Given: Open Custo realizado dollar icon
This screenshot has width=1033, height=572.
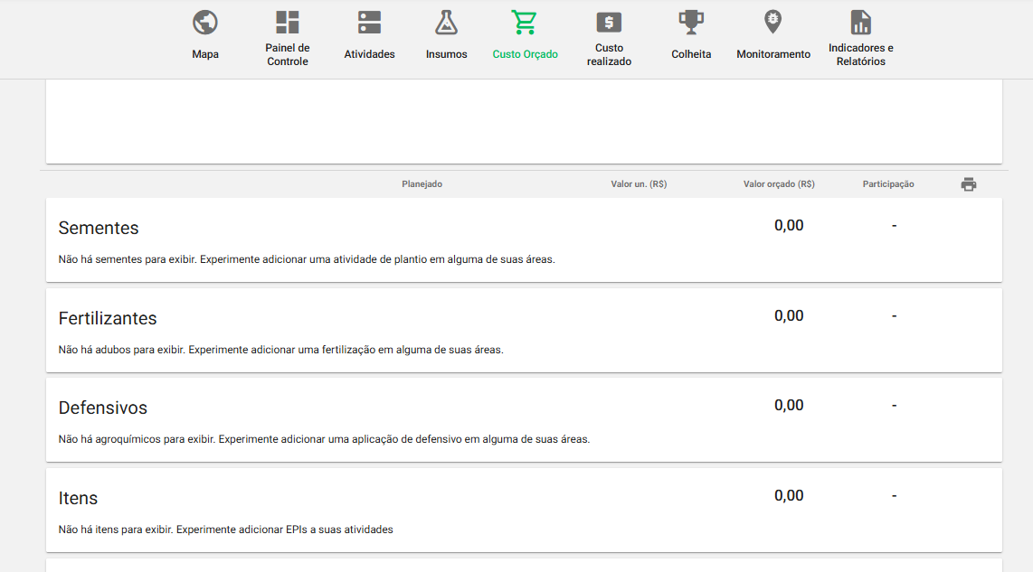Looking at the screenshot, I should [609, 23].
